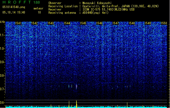Viewport: 170px width, 108px height.
Task: Click the meteor count value 10
Action: coord(39,12)
